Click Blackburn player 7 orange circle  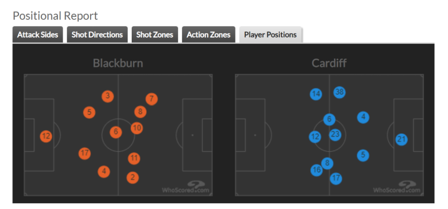tap(151, 99)
